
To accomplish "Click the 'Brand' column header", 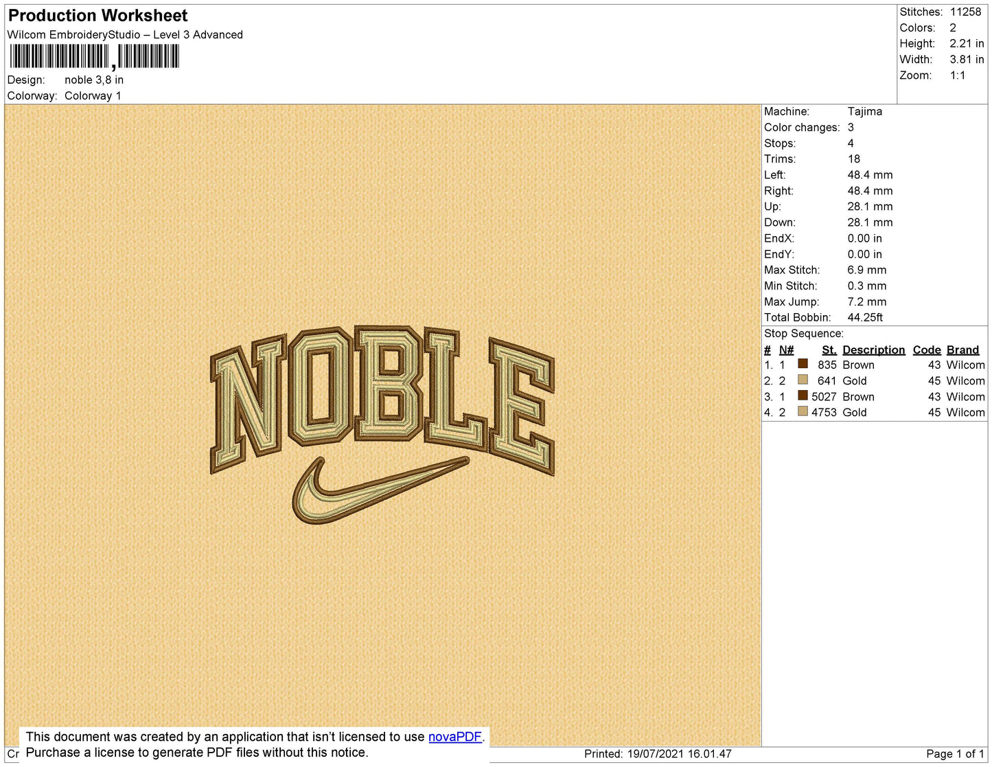I will [962, 350].
